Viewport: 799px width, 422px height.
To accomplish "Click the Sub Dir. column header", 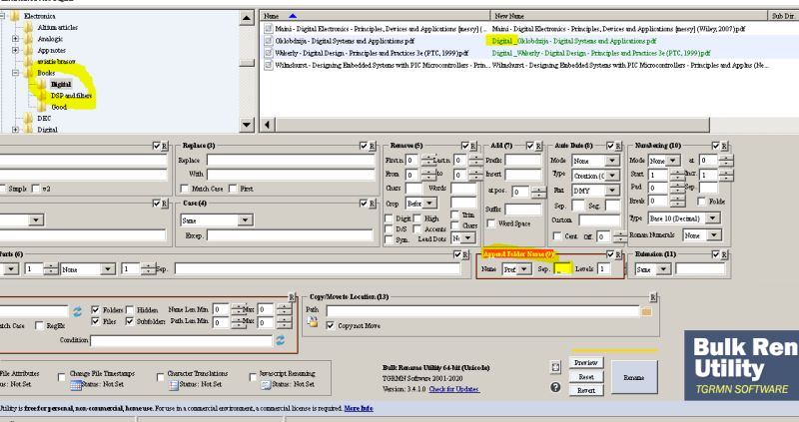I will [783, 16].
